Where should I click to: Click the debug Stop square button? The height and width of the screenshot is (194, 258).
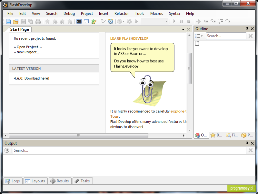(x=189, y=21)
